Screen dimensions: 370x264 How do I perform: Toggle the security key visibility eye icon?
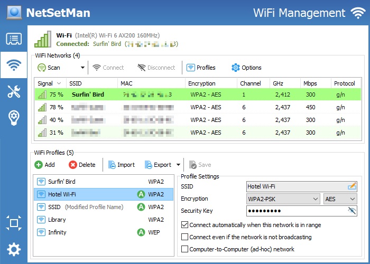click(x=352, y=210)
